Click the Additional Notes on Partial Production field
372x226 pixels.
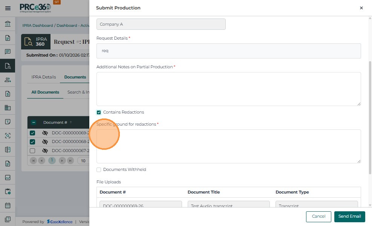(228, 89)
